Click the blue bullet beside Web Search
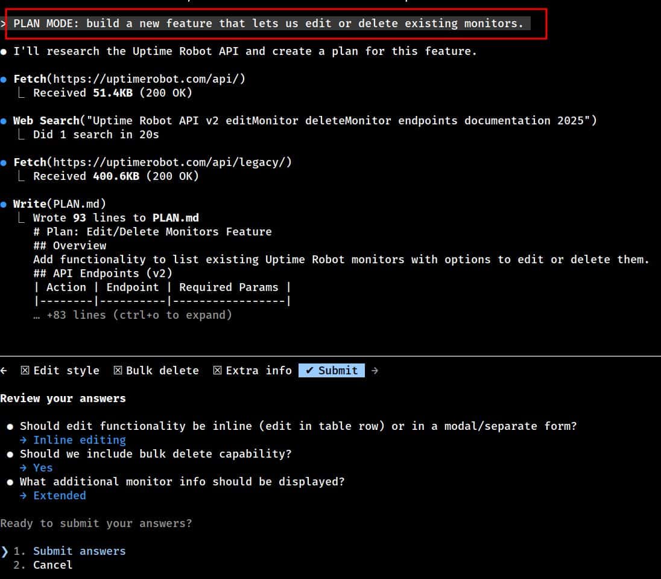The width and height of the screenshot is (661, 579). click(x=4, y=121)
